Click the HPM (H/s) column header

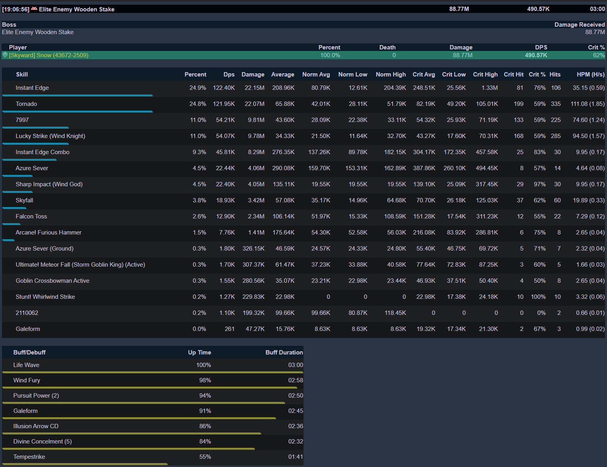click(590, 75)
